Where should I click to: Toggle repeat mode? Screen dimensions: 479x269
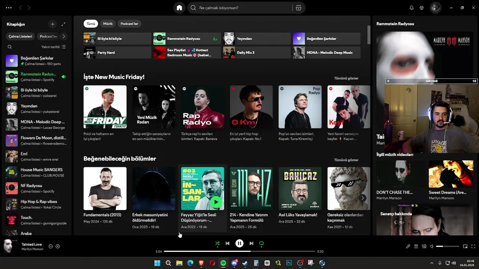click(262, 243)
